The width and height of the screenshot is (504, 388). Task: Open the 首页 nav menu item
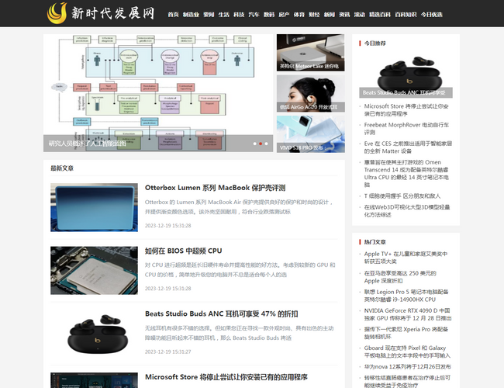(173, 15)
